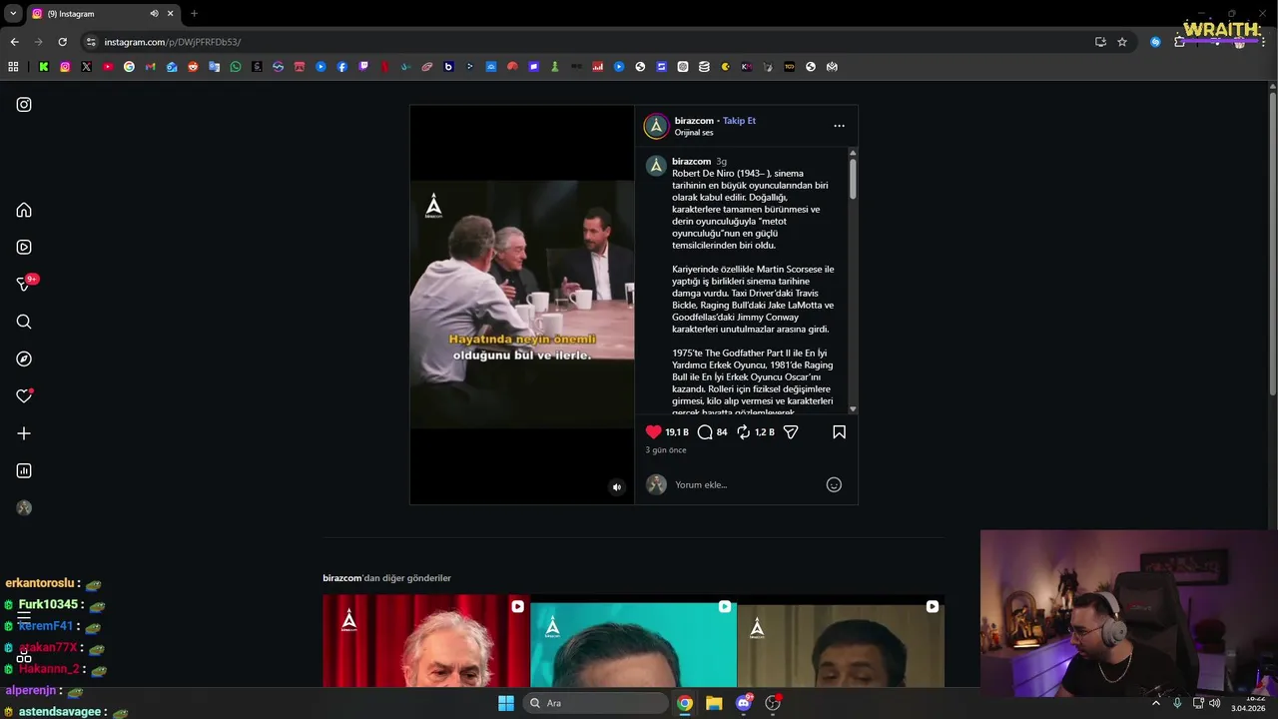View site information icon in address bar

tap(91, 42)
